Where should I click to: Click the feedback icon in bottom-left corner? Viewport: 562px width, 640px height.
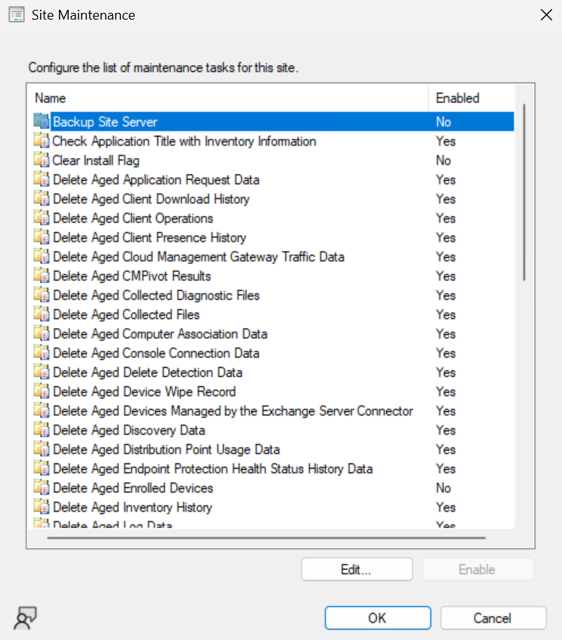(x=25, y=618)
